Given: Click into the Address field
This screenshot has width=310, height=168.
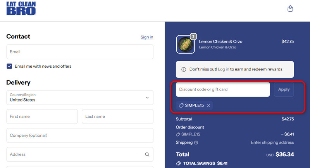Looking at the screenshot, I should tap(76, 154).
